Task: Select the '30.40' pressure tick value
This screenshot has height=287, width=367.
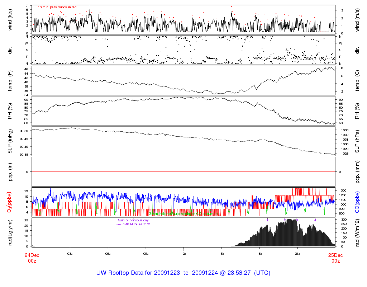Action: coord(24,147)
